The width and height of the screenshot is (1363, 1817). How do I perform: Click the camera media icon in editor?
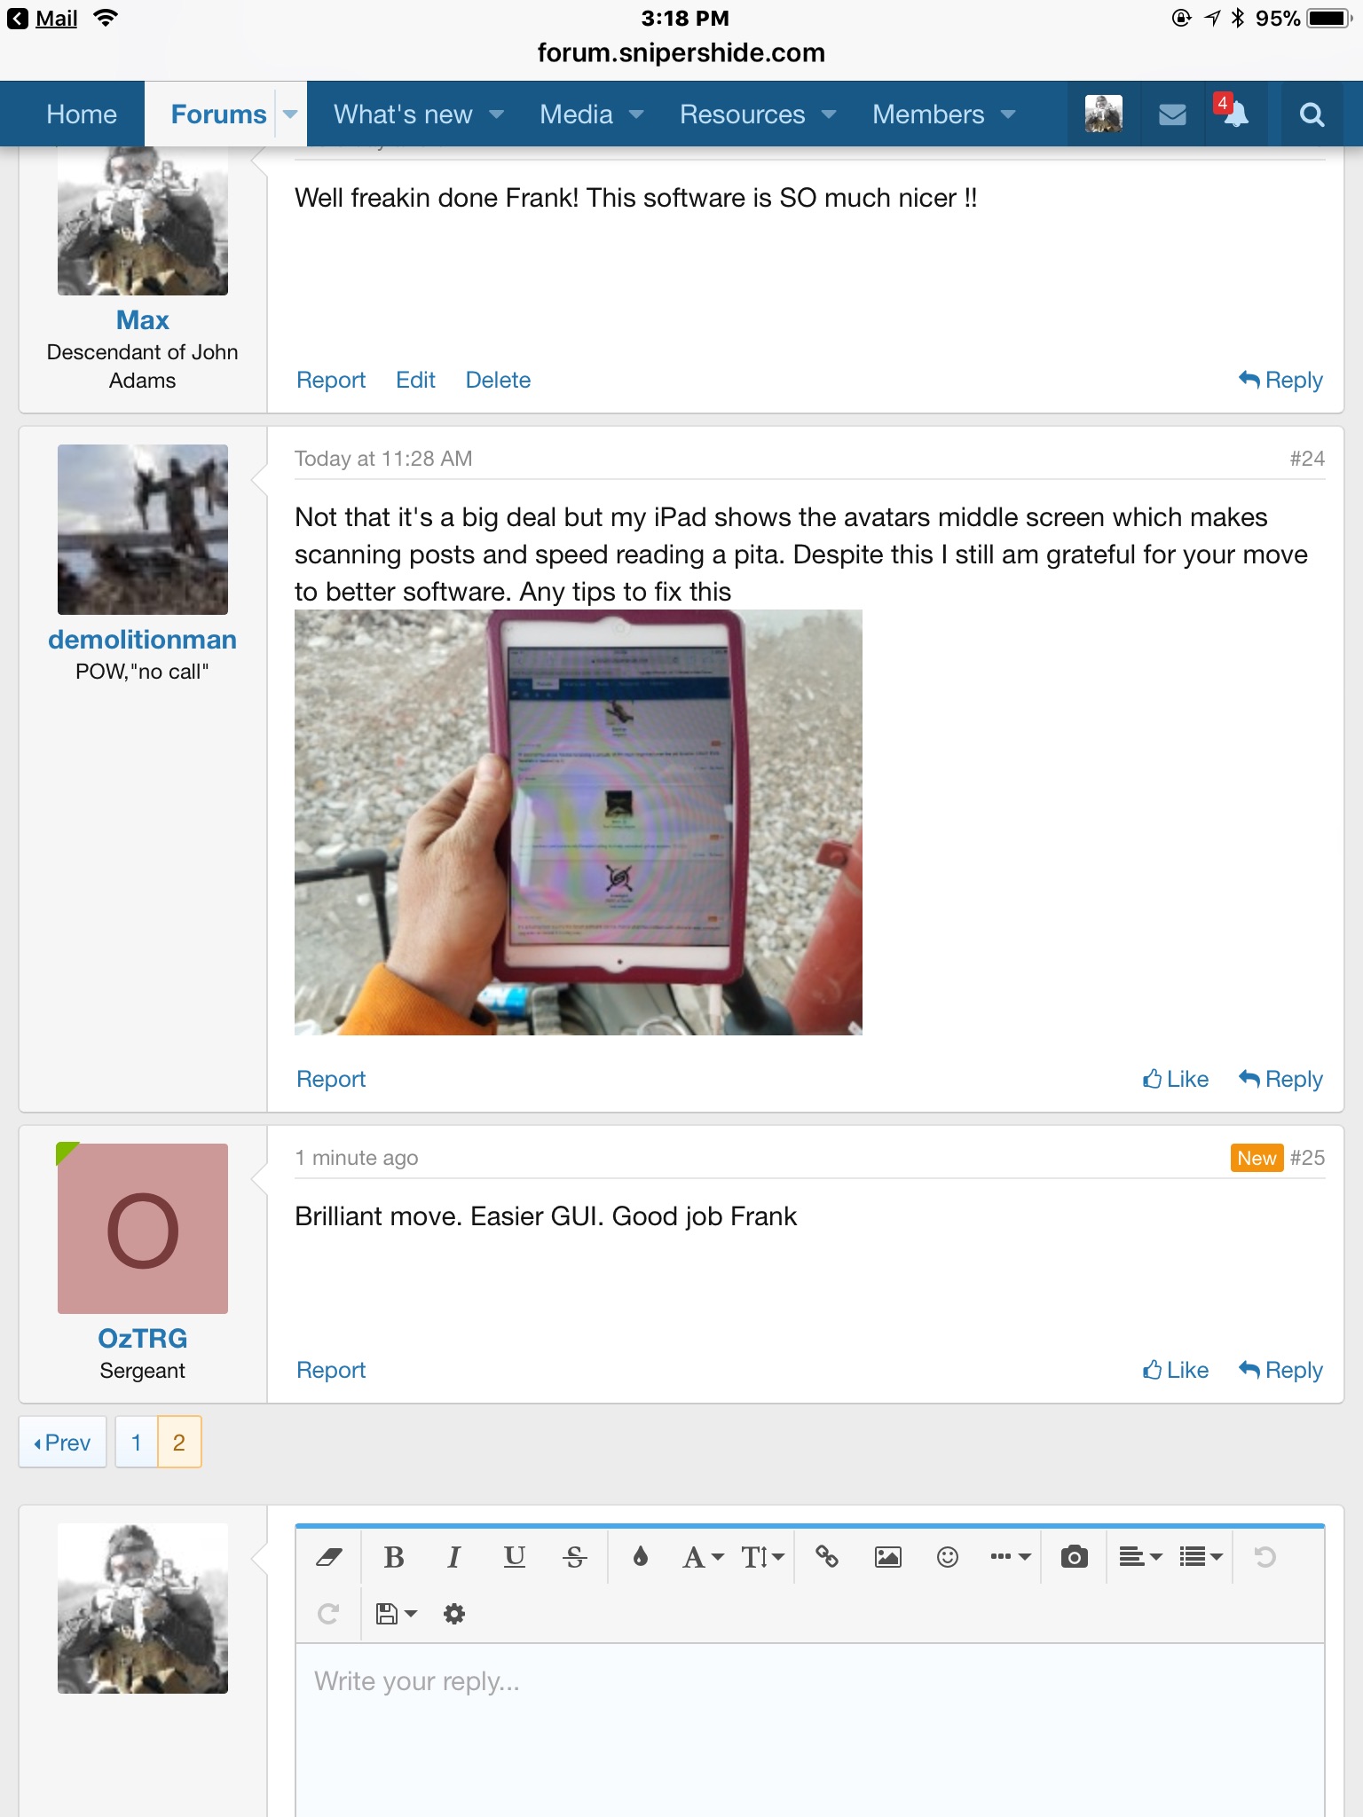(x=1074, y=1557)
